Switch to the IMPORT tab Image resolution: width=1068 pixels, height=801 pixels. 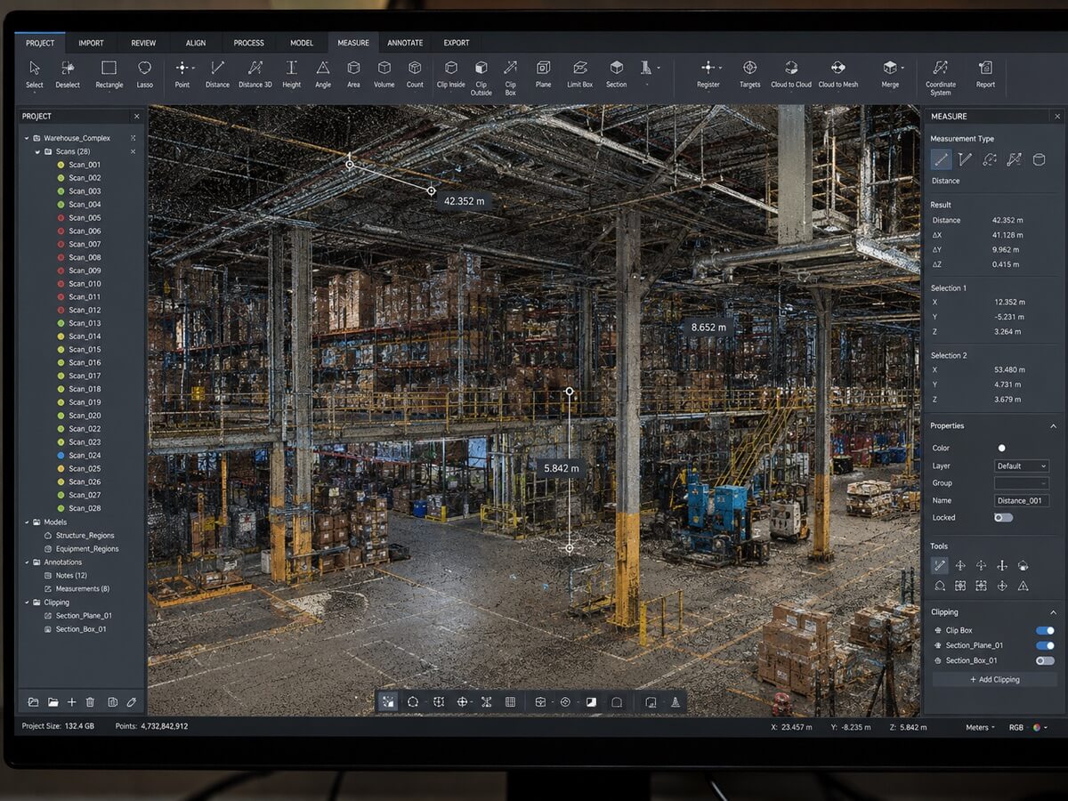point(91,43)
